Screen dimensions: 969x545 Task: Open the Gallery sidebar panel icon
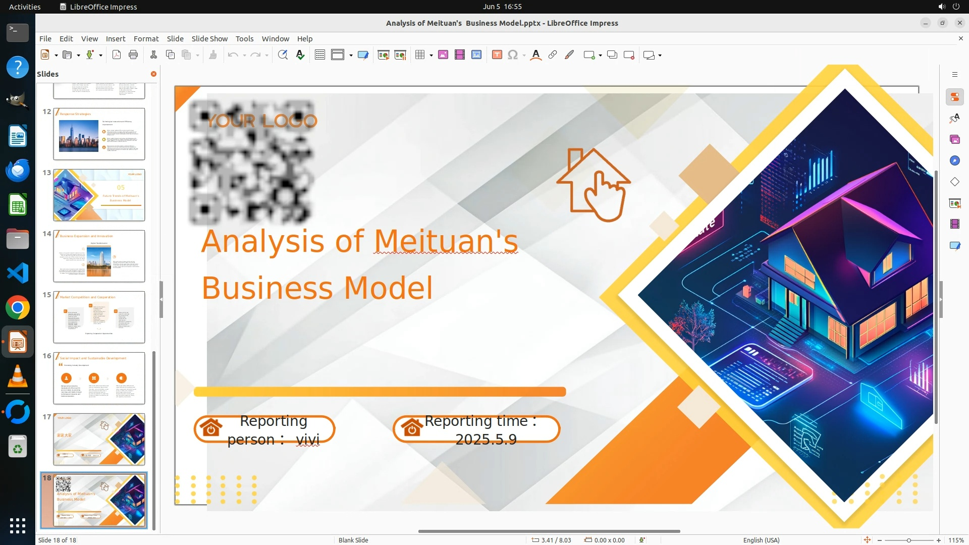click(954, 139)
